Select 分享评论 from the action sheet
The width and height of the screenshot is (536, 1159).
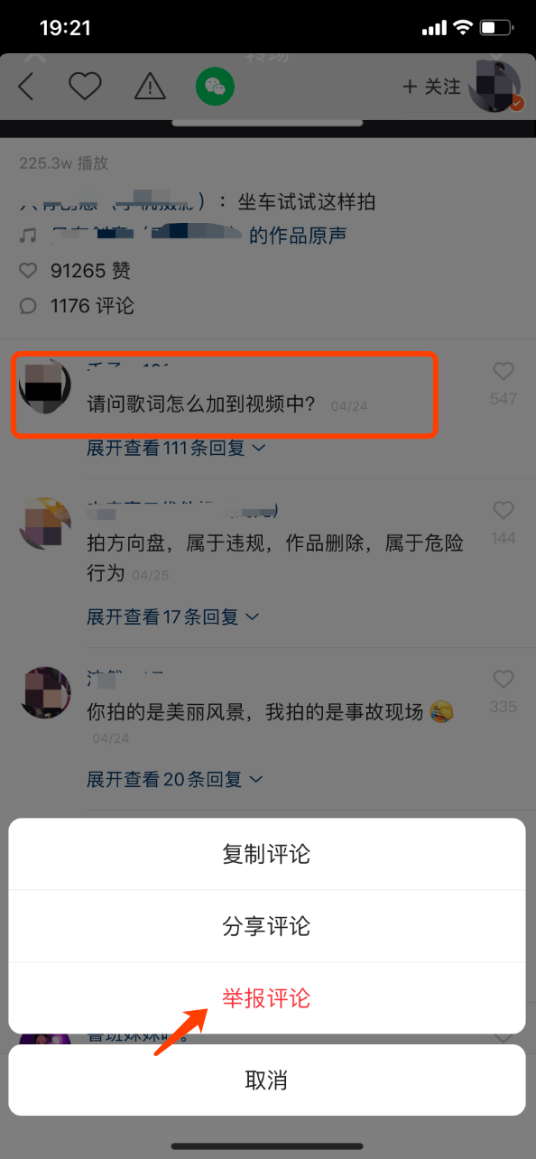click(x=267, y=926)
